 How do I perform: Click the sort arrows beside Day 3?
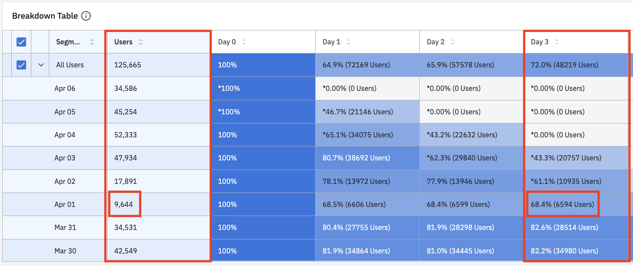[x=557, y=42]
